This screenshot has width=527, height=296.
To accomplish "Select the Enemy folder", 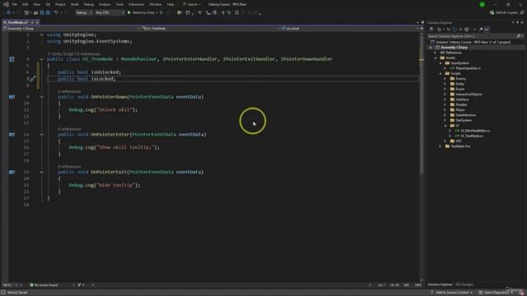I will click(460, 79).
